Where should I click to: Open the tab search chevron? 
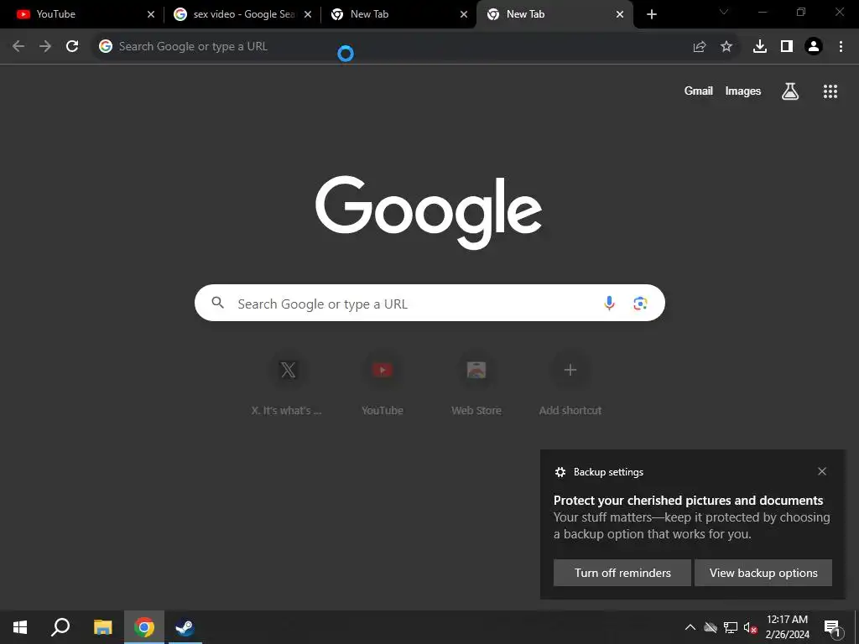coord(724,12)
